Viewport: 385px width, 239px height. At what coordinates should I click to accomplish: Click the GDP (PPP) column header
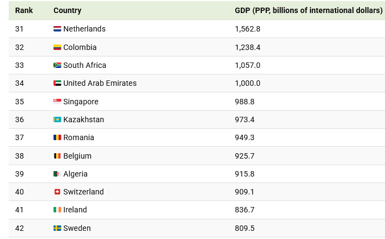tap(308, 10)
